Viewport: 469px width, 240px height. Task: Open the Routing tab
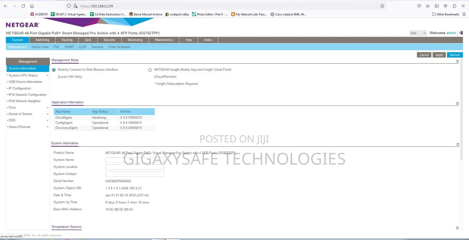point(67,40)
